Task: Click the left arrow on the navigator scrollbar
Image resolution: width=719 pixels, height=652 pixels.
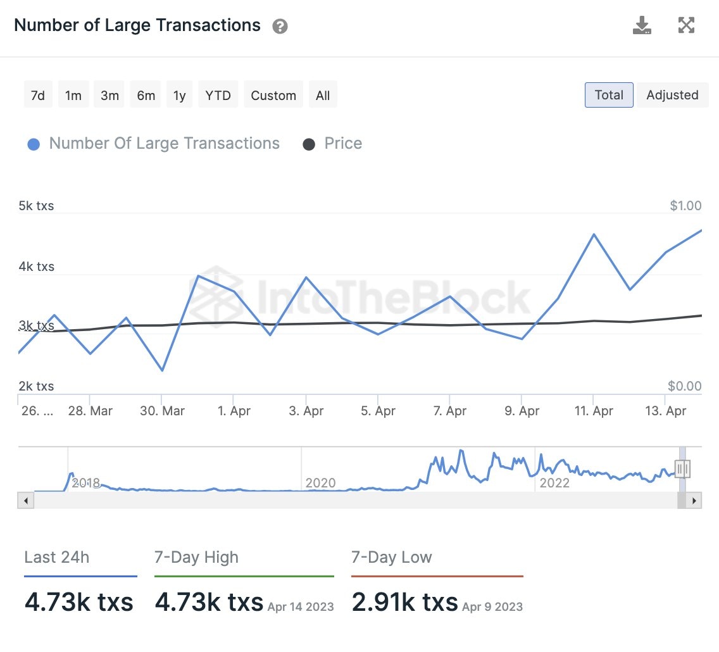Action: click(x=25, y=501)
